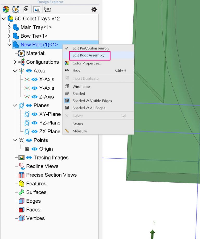
Task: Click the Measure ruler icon in context menu
Action: click(x=67, y=131)
